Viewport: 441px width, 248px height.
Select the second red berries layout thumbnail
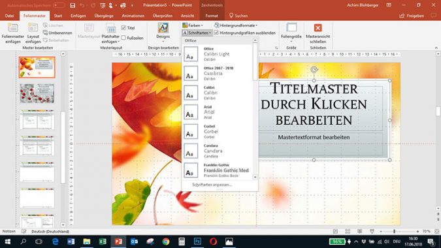[37, 93]
